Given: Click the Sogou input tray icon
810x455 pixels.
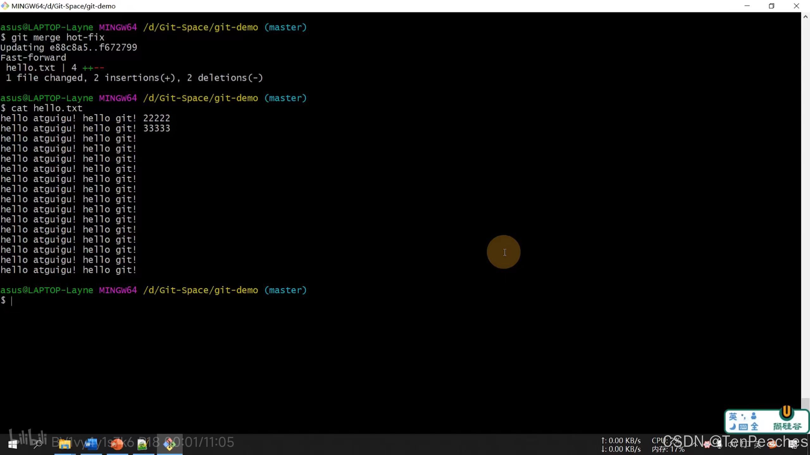Looking at the screenshot, I should [x=772, y=445].
